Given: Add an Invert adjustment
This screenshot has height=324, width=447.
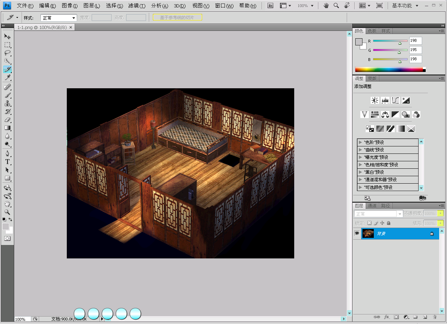Looking at the screenshot, I should point(370,129).
